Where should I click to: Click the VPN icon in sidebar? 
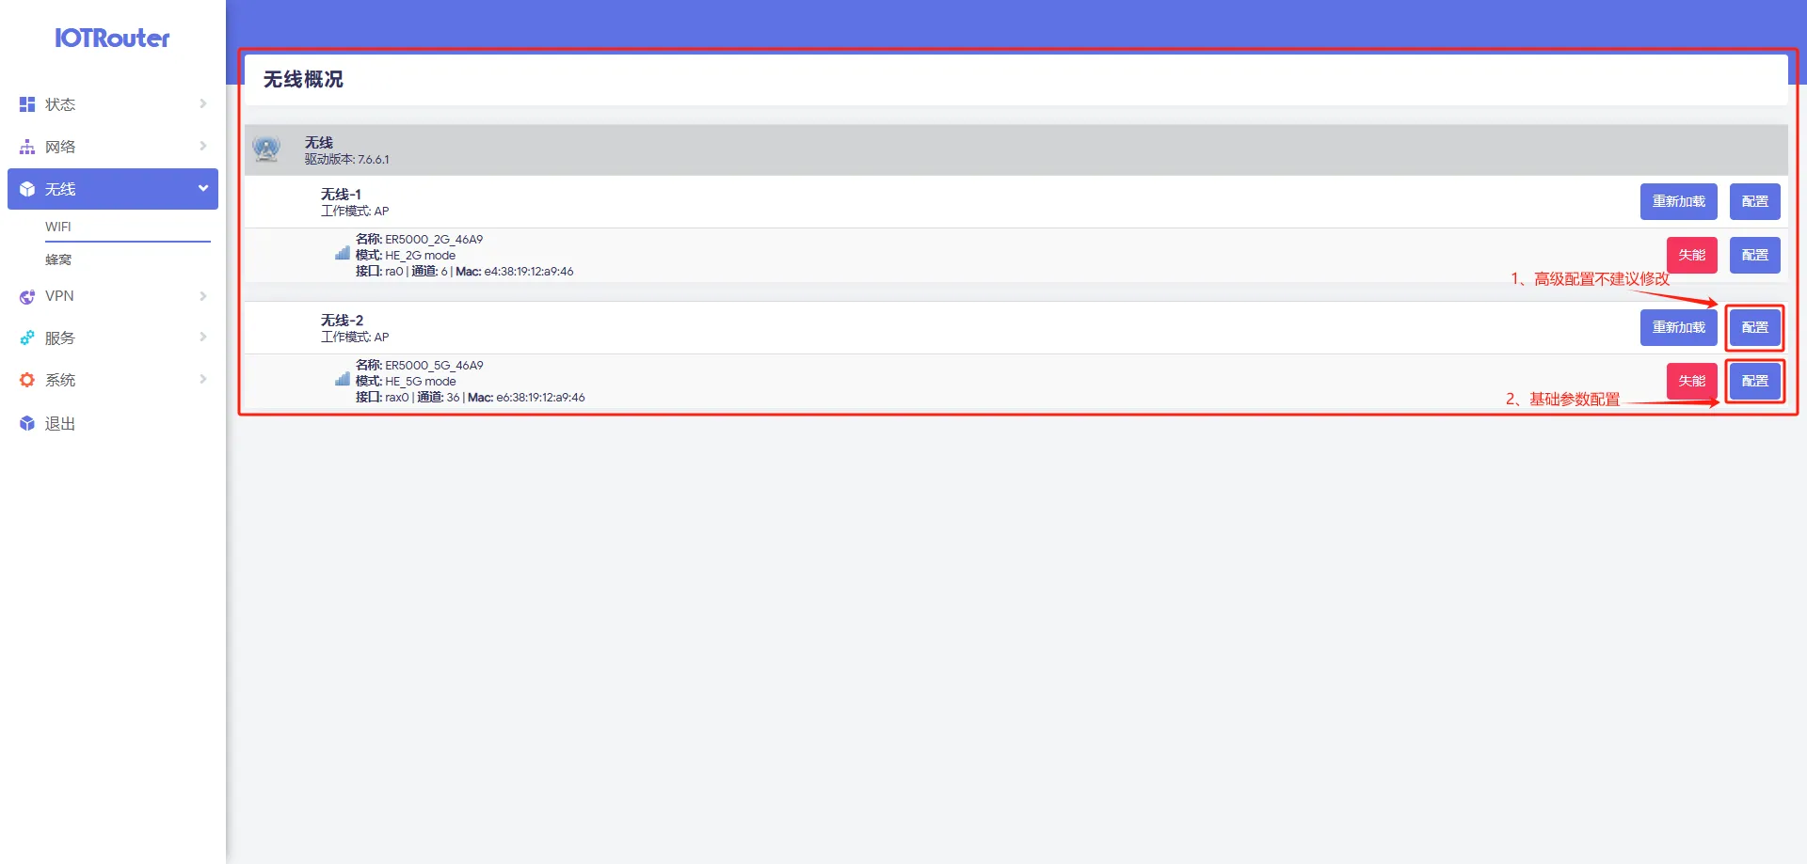(27, 296)
